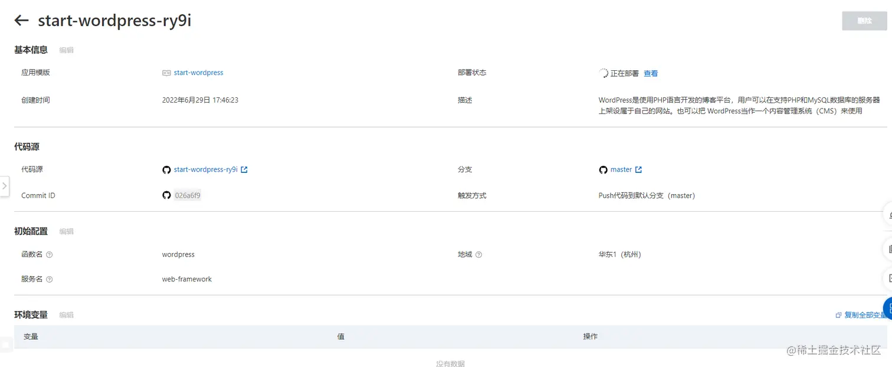Screen dimensions: 892x367
Task: Click the 操作 column header
Action: pyautogui.click(x=591, y=336)
